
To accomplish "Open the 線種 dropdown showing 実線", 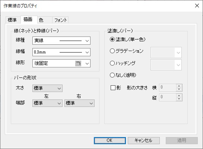I will [x=61, y=41].
